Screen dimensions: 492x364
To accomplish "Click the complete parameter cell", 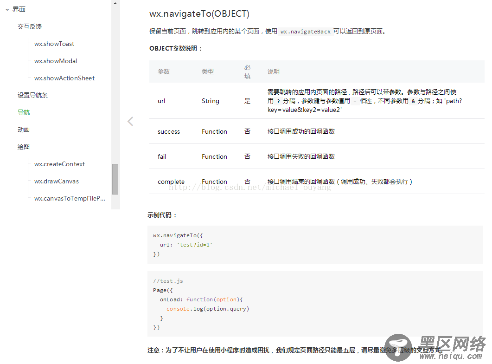I will pyautogui.click(x=171, y=182).
